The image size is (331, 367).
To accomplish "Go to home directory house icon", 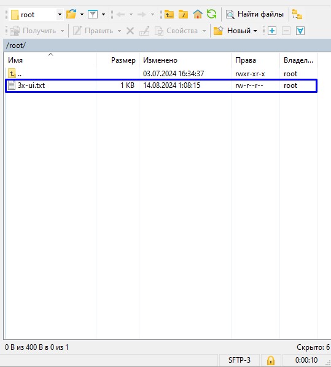I will coord(198,14).
